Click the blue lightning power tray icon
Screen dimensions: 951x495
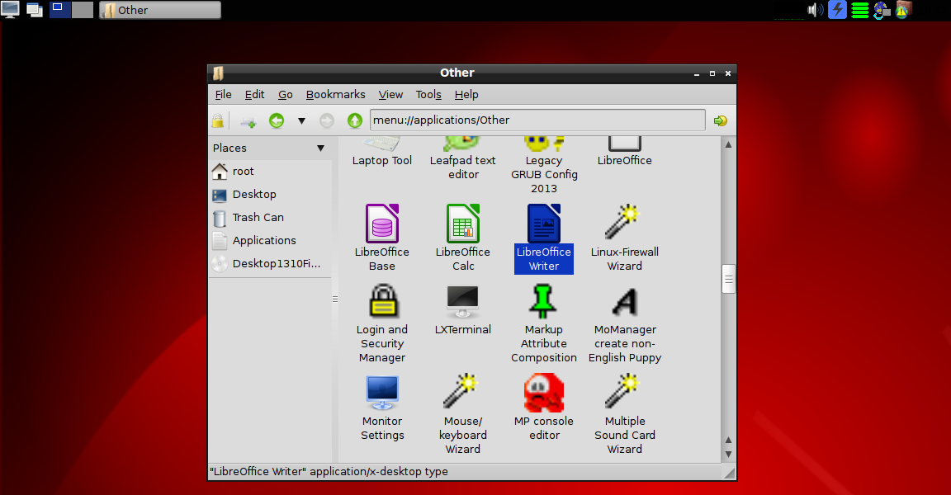(x=838, y=10)
